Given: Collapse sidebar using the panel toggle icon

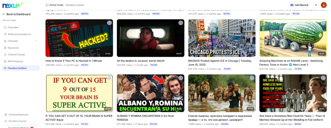Looking at the screenshot, I should (x=47, y=5).
